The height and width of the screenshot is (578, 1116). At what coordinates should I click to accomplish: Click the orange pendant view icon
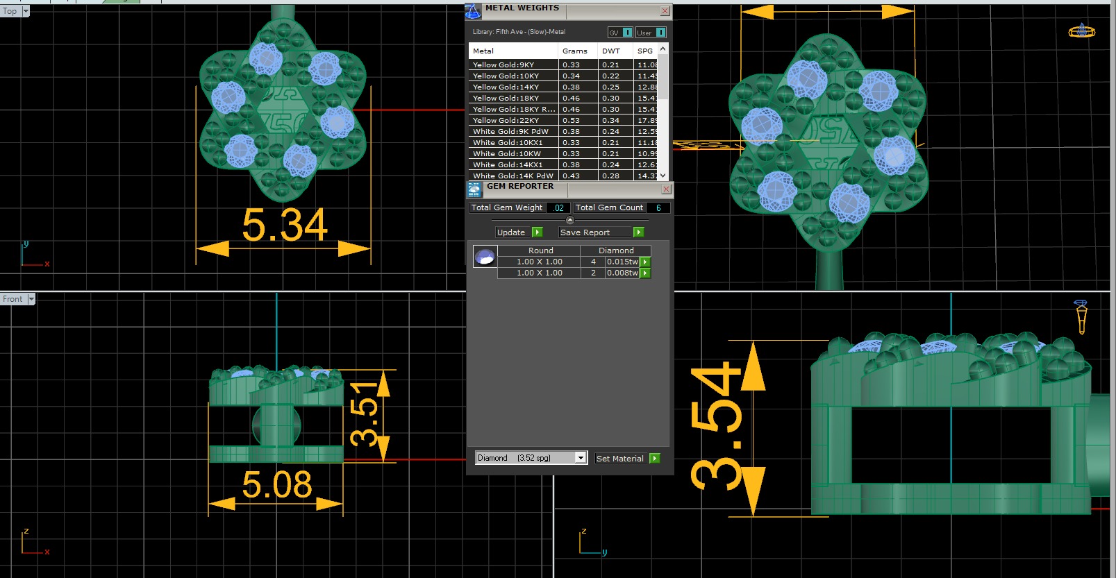pyautogui.click(x=1081, y=316)
